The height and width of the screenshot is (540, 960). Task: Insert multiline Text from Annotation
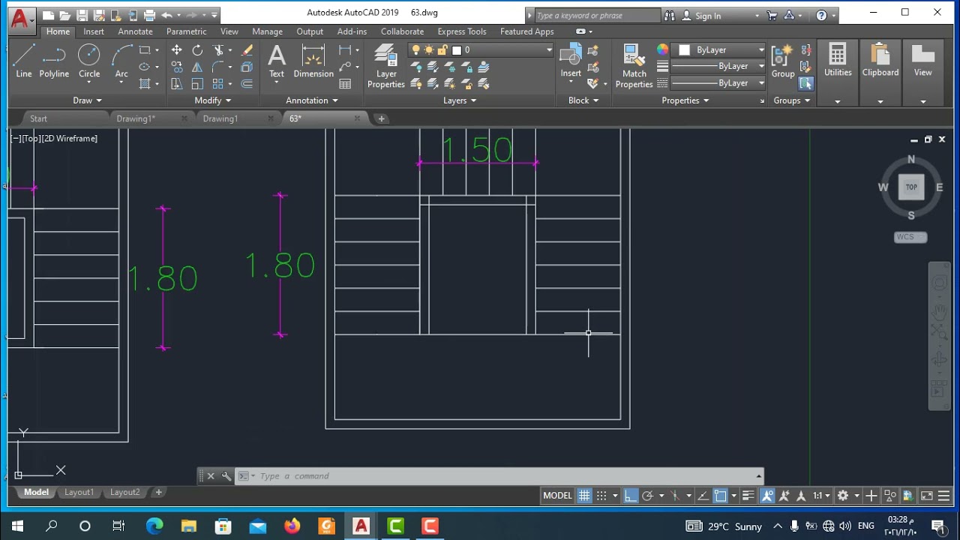[x=277, y=61]
